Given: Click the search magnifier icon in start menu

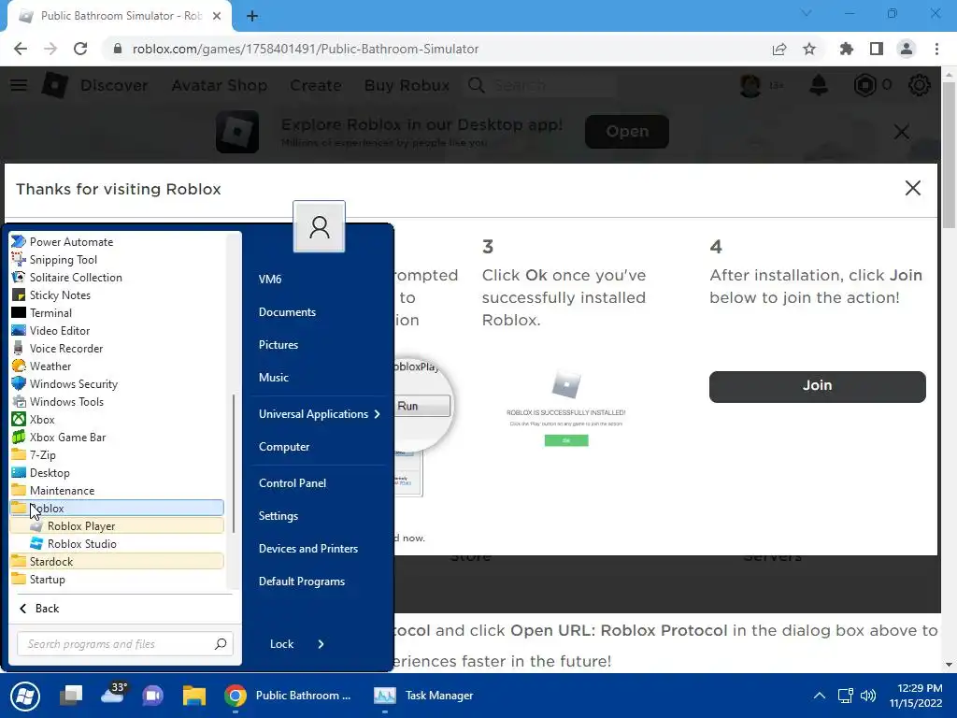Looking at the screenshot, I should (221, 643).
